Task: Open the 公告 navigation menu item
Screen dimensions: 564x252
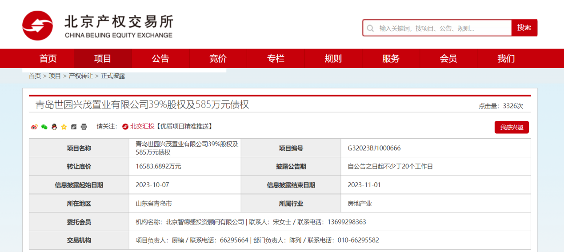Action: (x=160, y=59)
